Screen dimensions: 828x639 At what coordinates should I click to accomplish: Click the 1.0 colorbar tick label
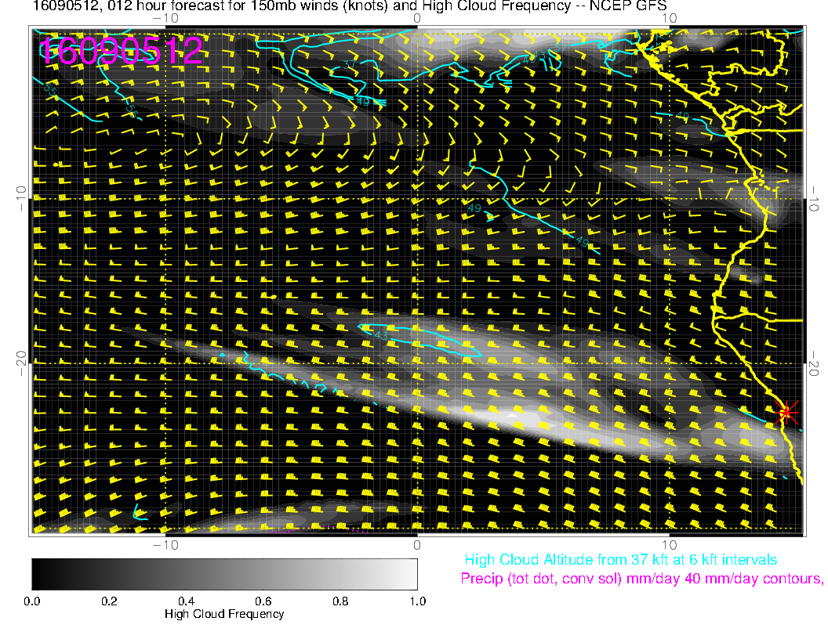tap(417, 601)
